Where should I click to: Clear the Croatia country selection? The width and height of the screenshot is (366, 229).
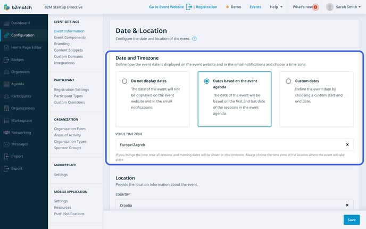point(347,205)
